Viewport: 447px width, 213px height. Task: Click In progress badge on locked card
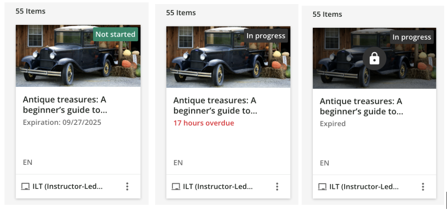(412, 37)
